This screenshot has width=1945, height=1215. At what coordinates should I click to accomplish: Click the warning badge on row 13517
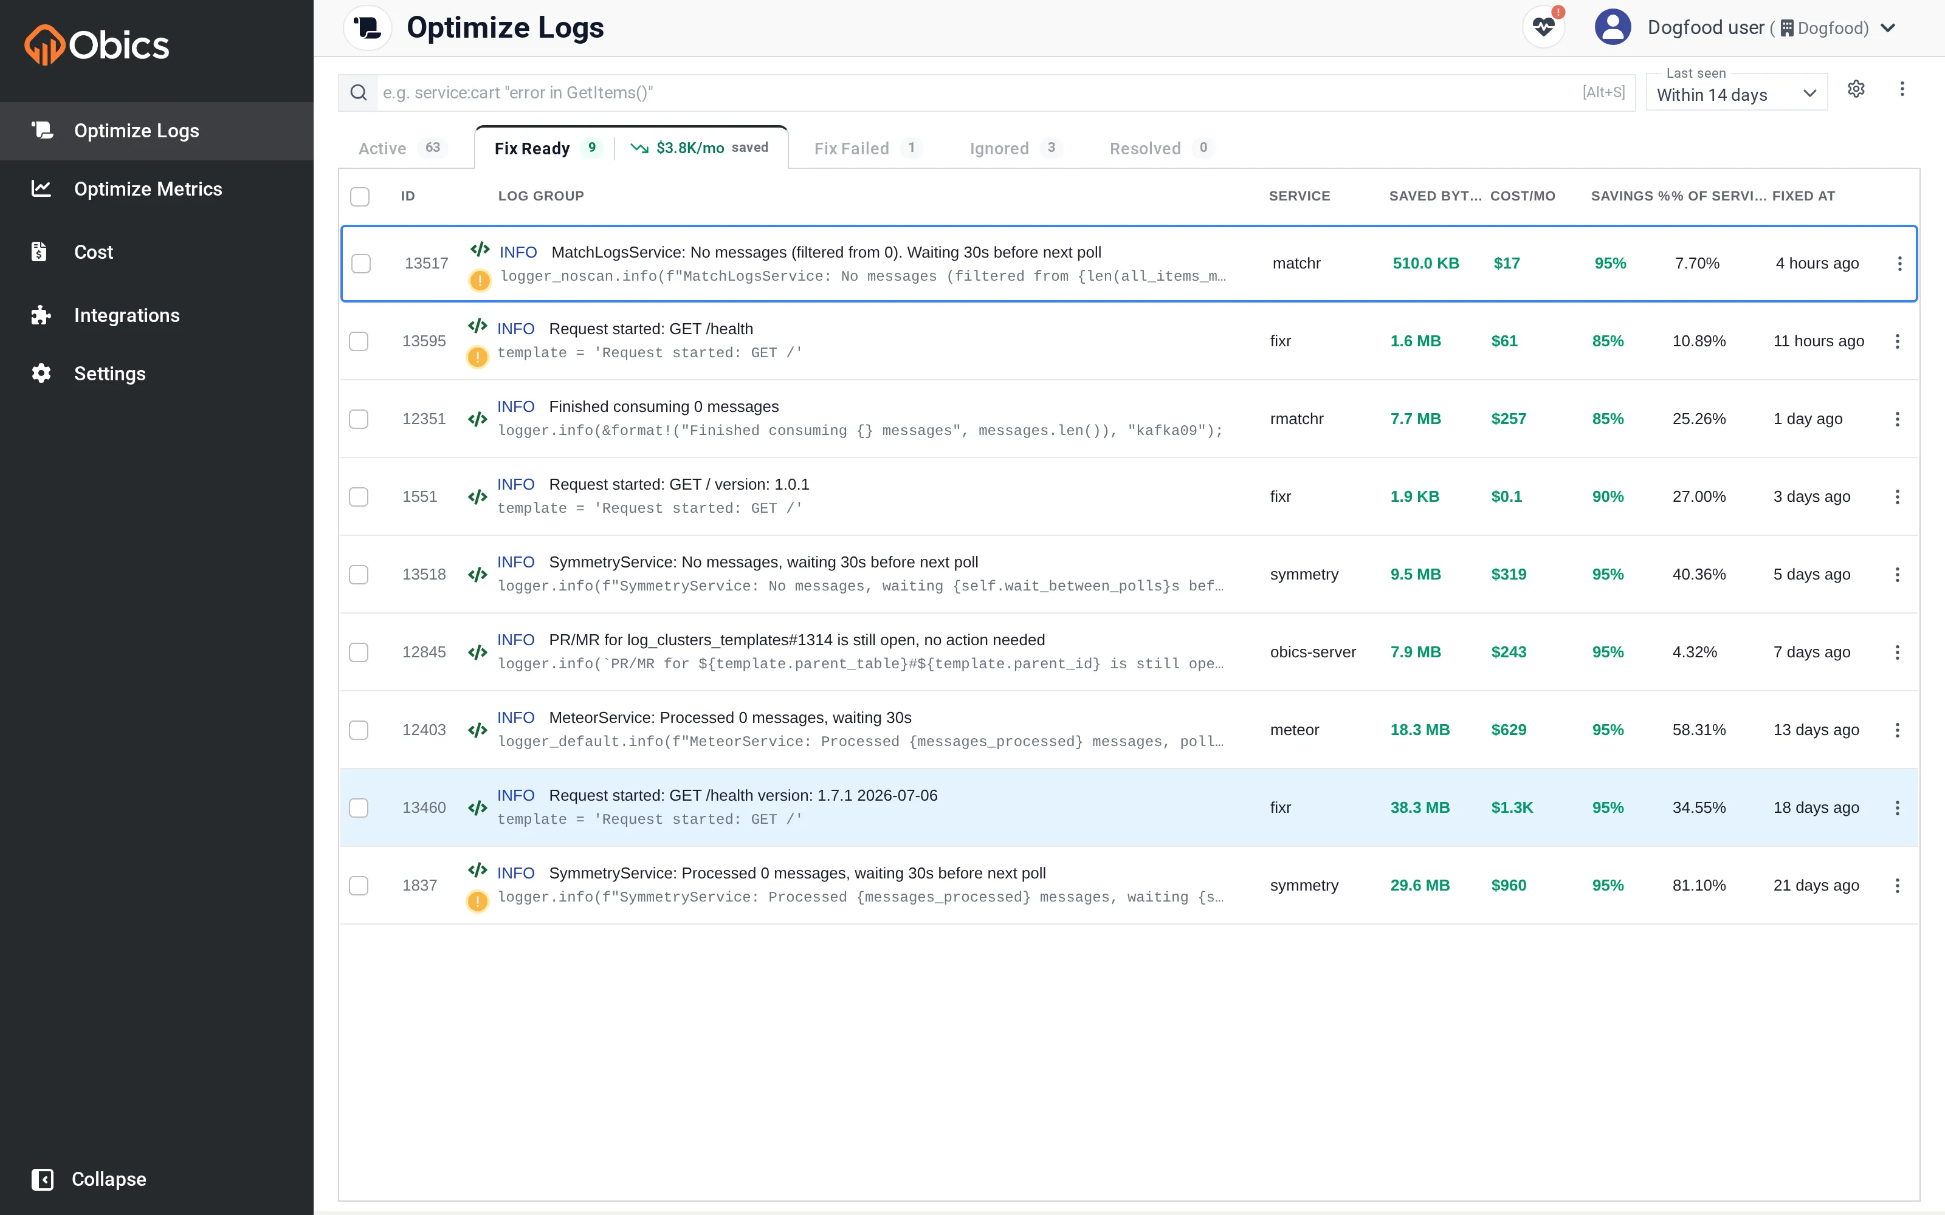(480, 281)
